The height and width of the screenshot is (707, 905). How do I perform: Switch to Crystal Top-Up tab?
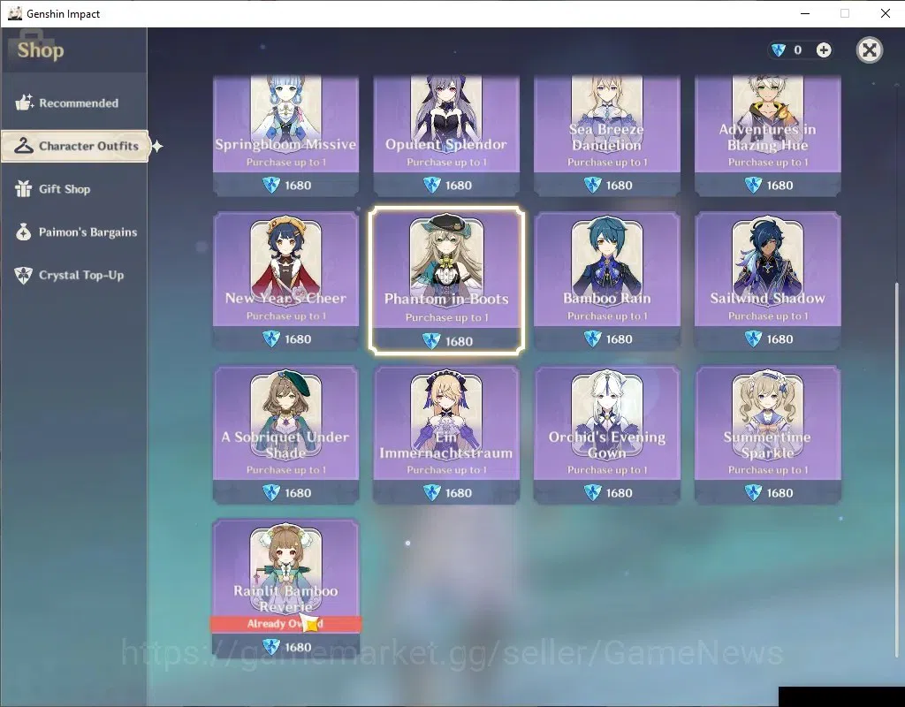click(x=74, y=276)
